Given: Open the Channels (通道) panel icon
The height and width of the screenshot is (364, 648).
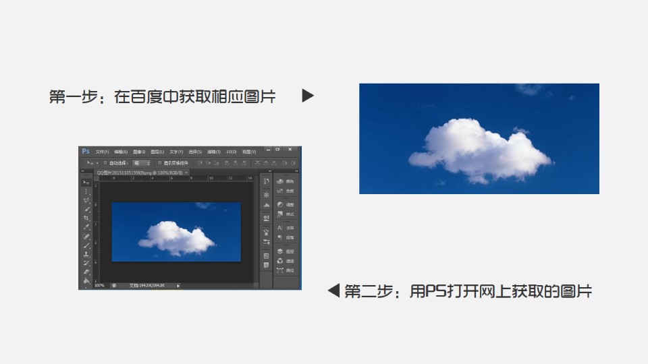Looking at the screenshot, I should [281, 260].
